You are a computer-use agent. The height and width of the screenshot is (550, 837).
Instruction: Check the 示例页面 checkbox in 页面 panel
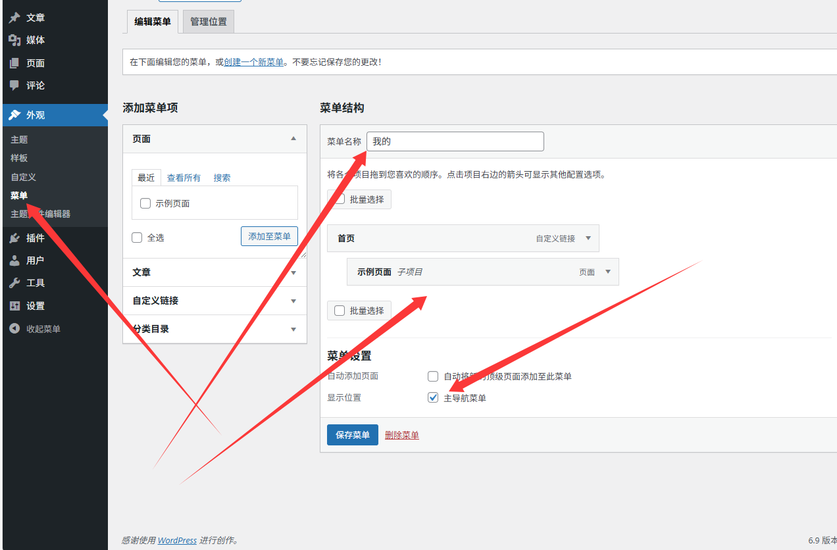(x=145, y=203)
